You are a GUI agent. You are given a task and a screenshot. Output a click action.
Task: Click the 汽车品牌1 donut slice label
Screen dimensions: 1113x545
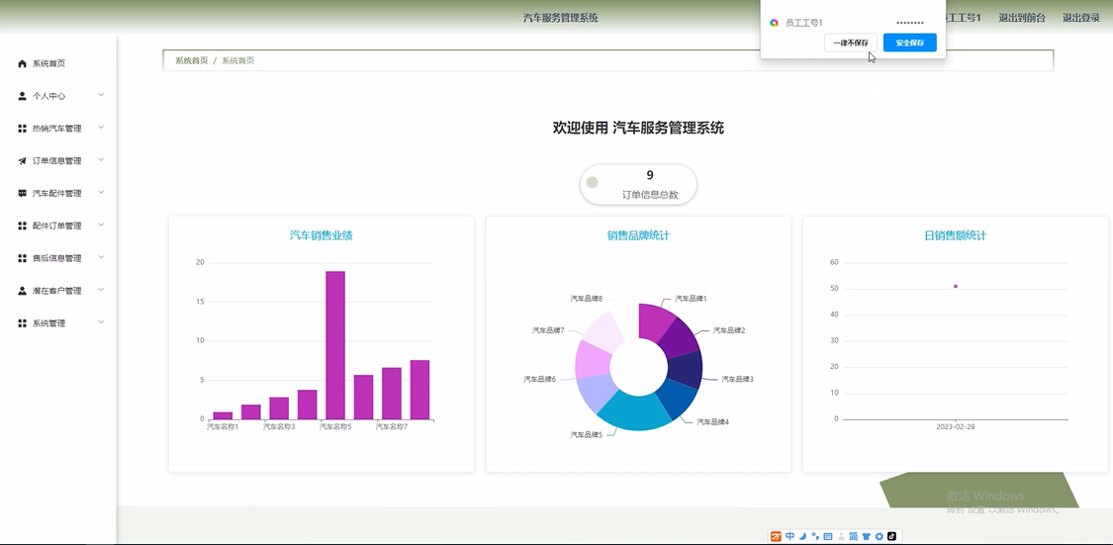(691, 299)
